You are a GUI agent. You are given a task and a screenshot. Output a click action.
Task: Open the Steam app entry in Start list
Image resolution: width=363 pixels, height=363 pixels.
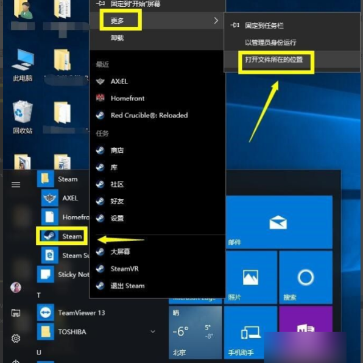62,236
